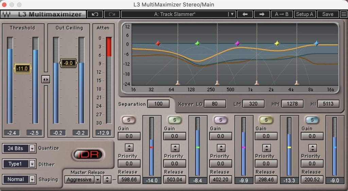Open the hamburger menu icon
This screenshot has width=348, height=191.
click(343, 14)
